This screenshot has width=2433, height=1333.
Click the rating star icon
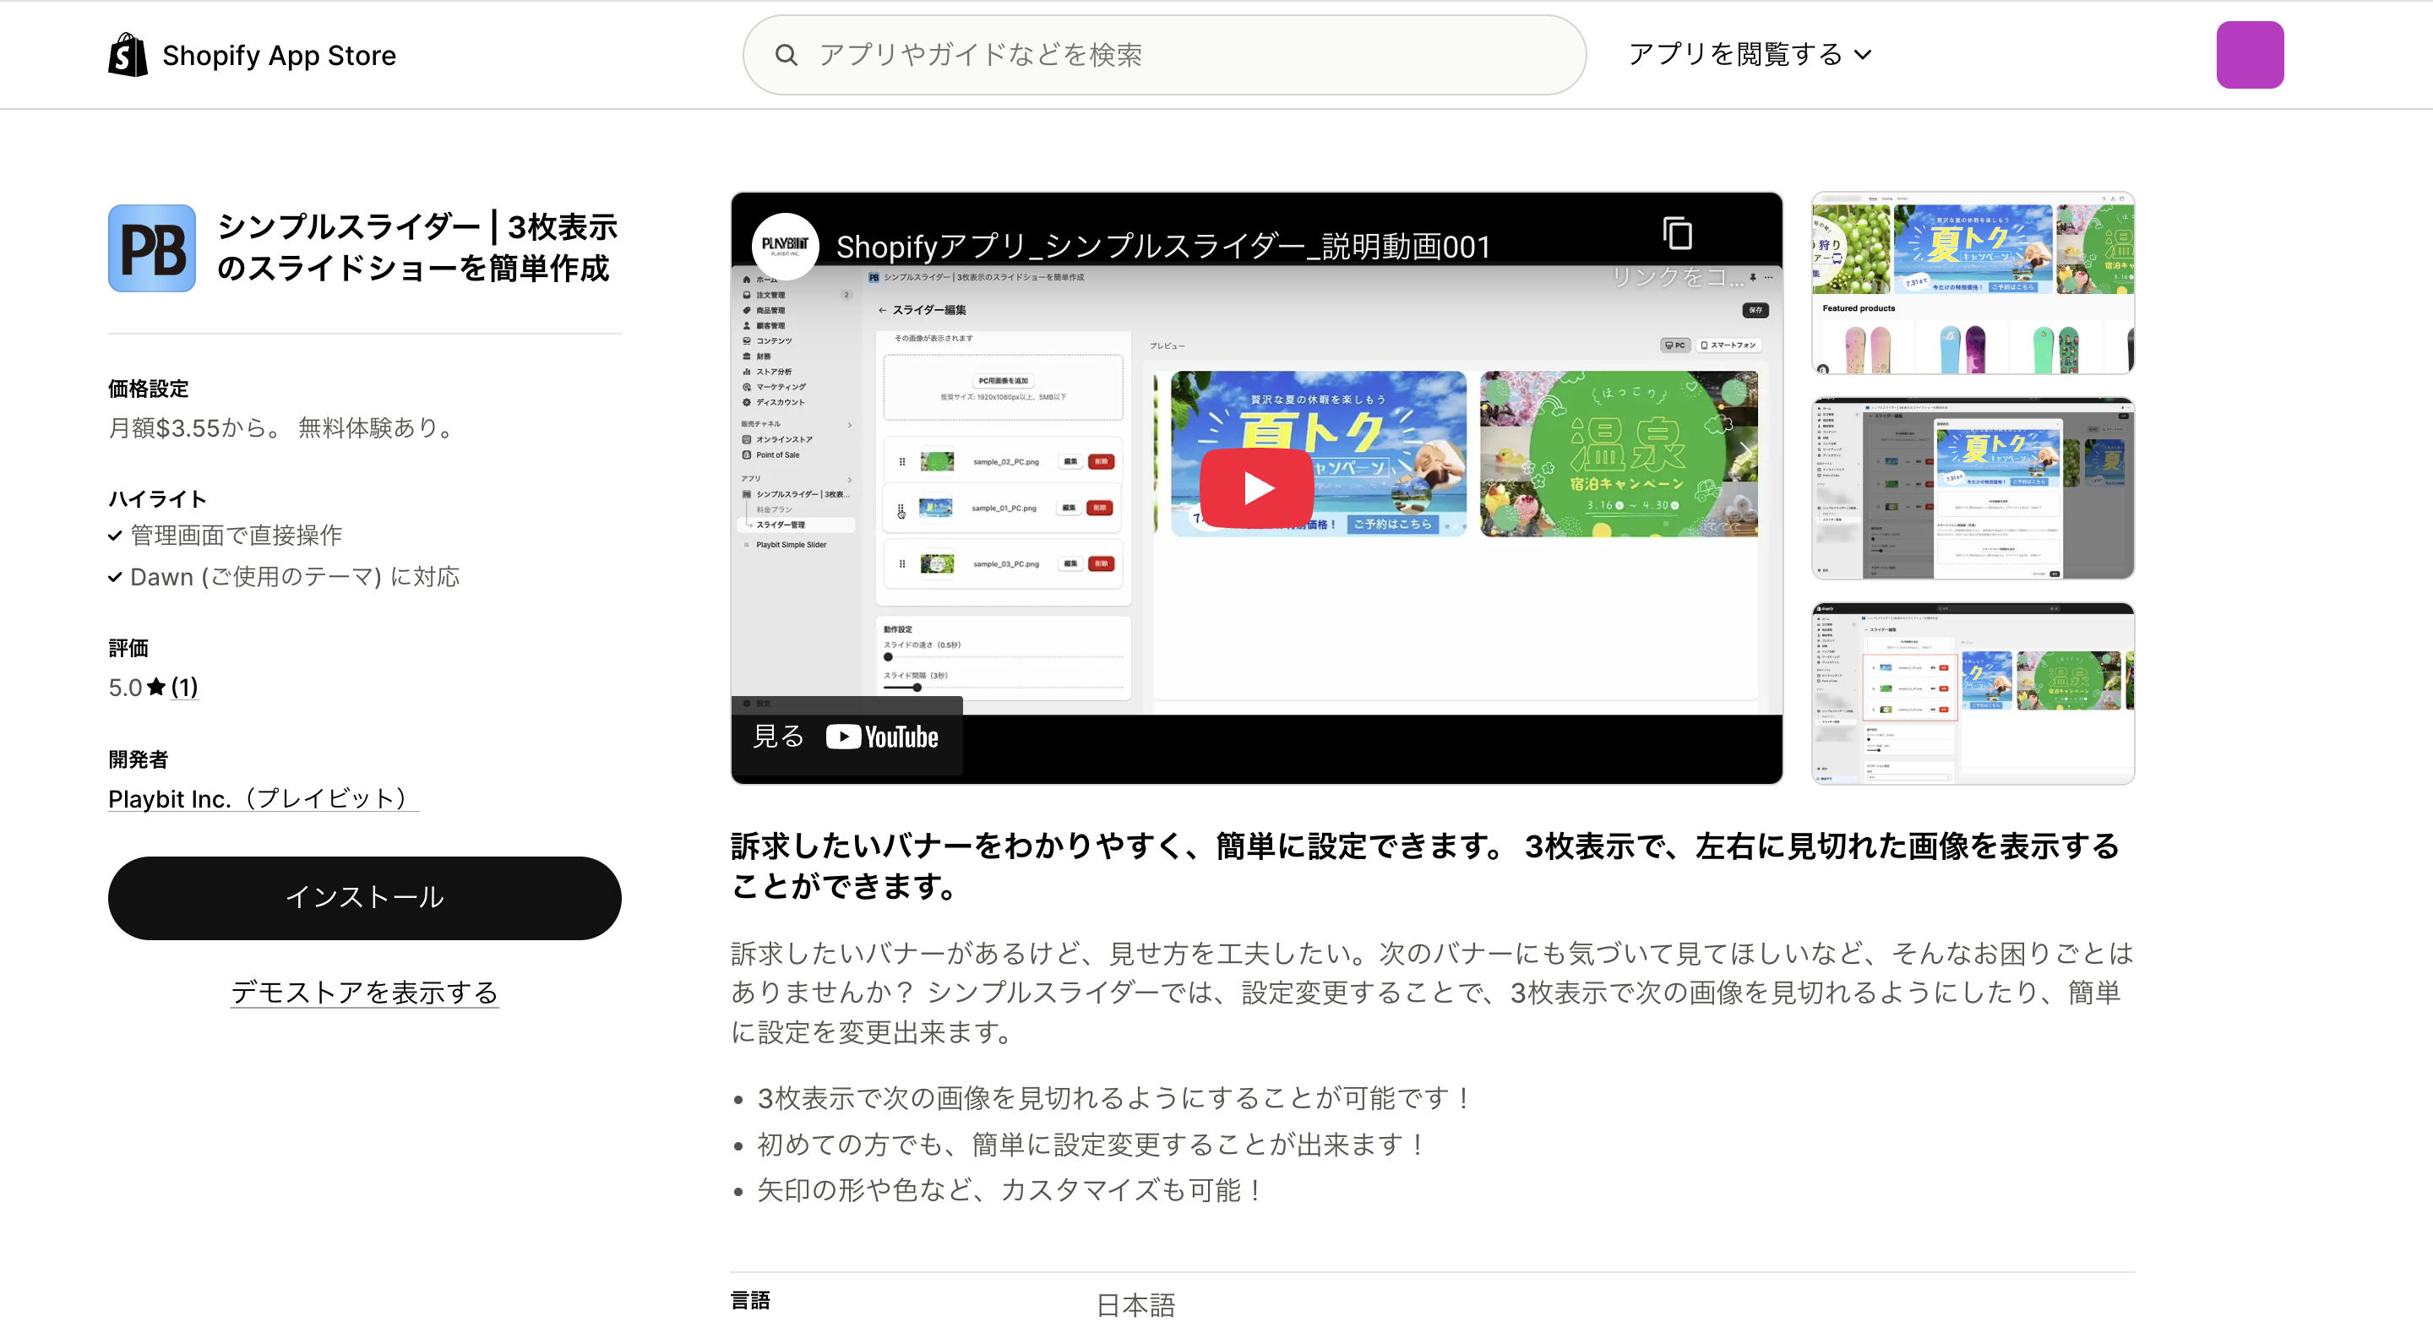tap(157, 687)
